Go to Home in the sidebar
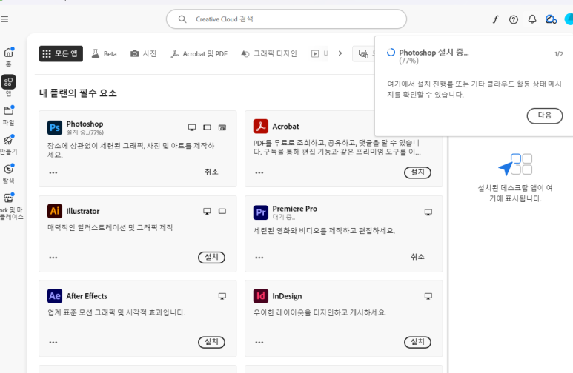 click(8, 53)
